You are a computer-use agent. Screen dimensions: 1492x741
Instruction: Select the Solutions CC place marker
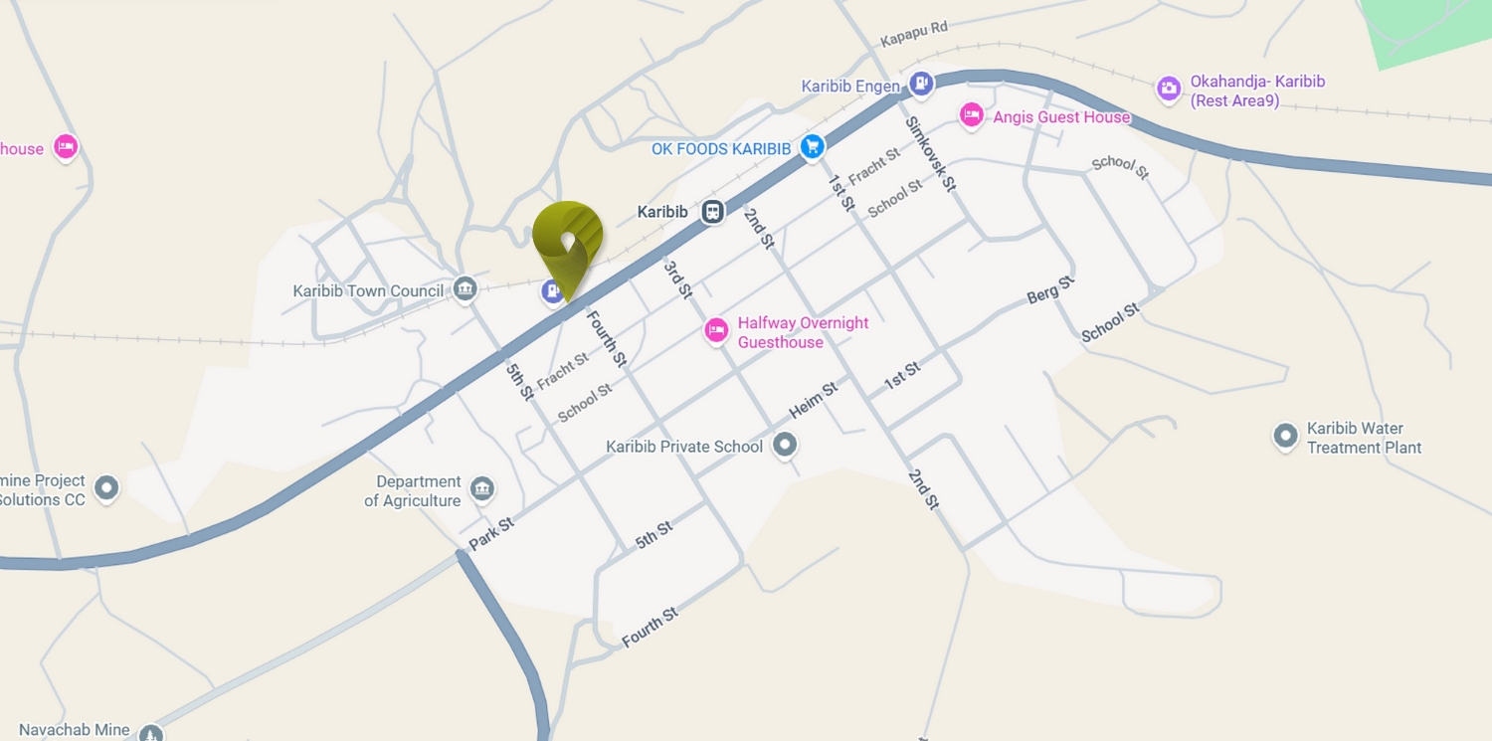[x=106, y=488]
